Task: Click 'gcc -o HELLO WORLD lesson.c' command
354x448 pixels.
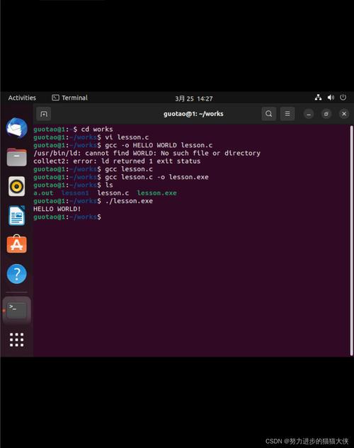Action: click(x=159, y=145)
